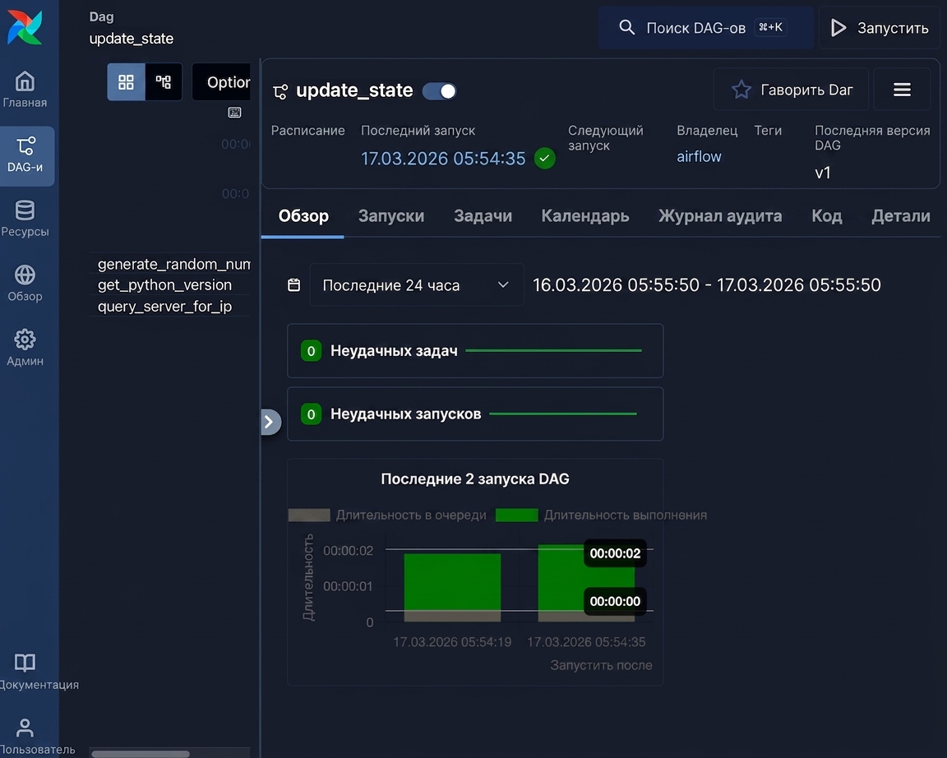Open the Журнал аудита tab
947x758 pixels.
[x=720, y=216]
